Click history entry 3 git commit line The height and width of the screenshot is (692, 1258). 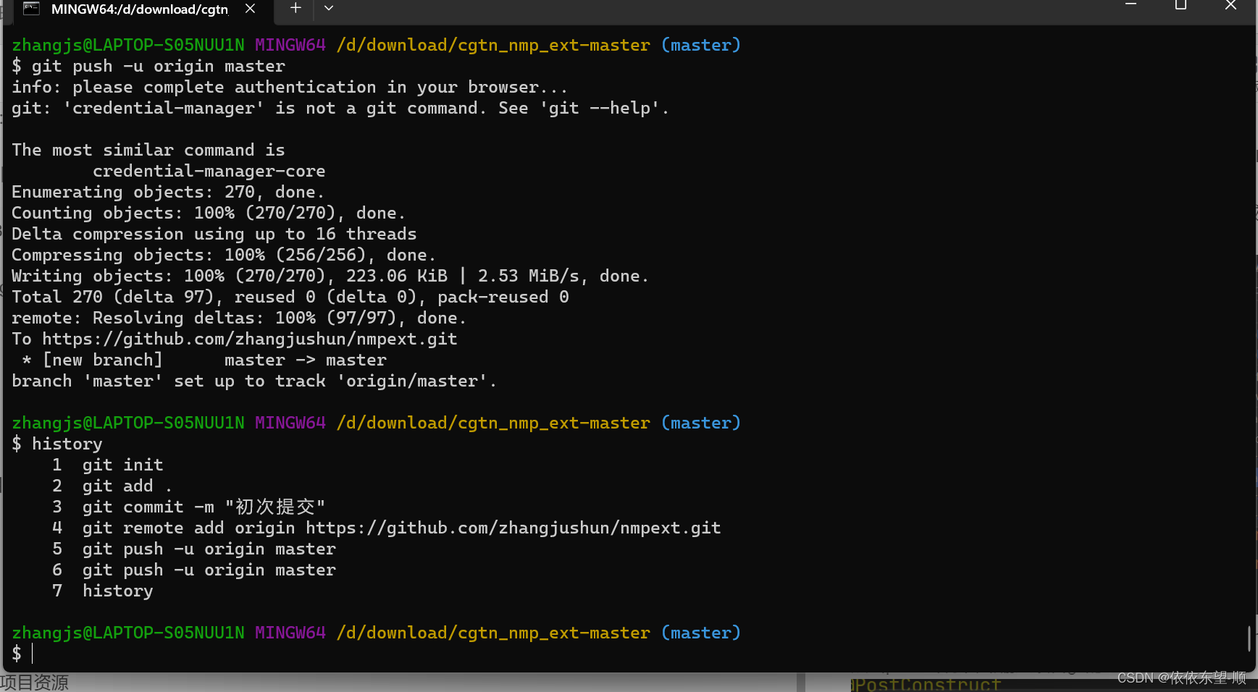coord(189,507)
